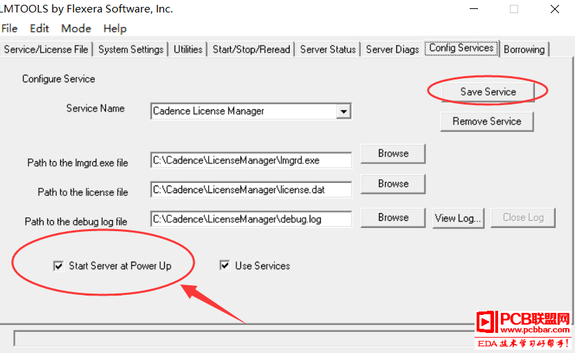Browse for the lmgrd.exe file

pyautogui.click(x=393, y=154)
